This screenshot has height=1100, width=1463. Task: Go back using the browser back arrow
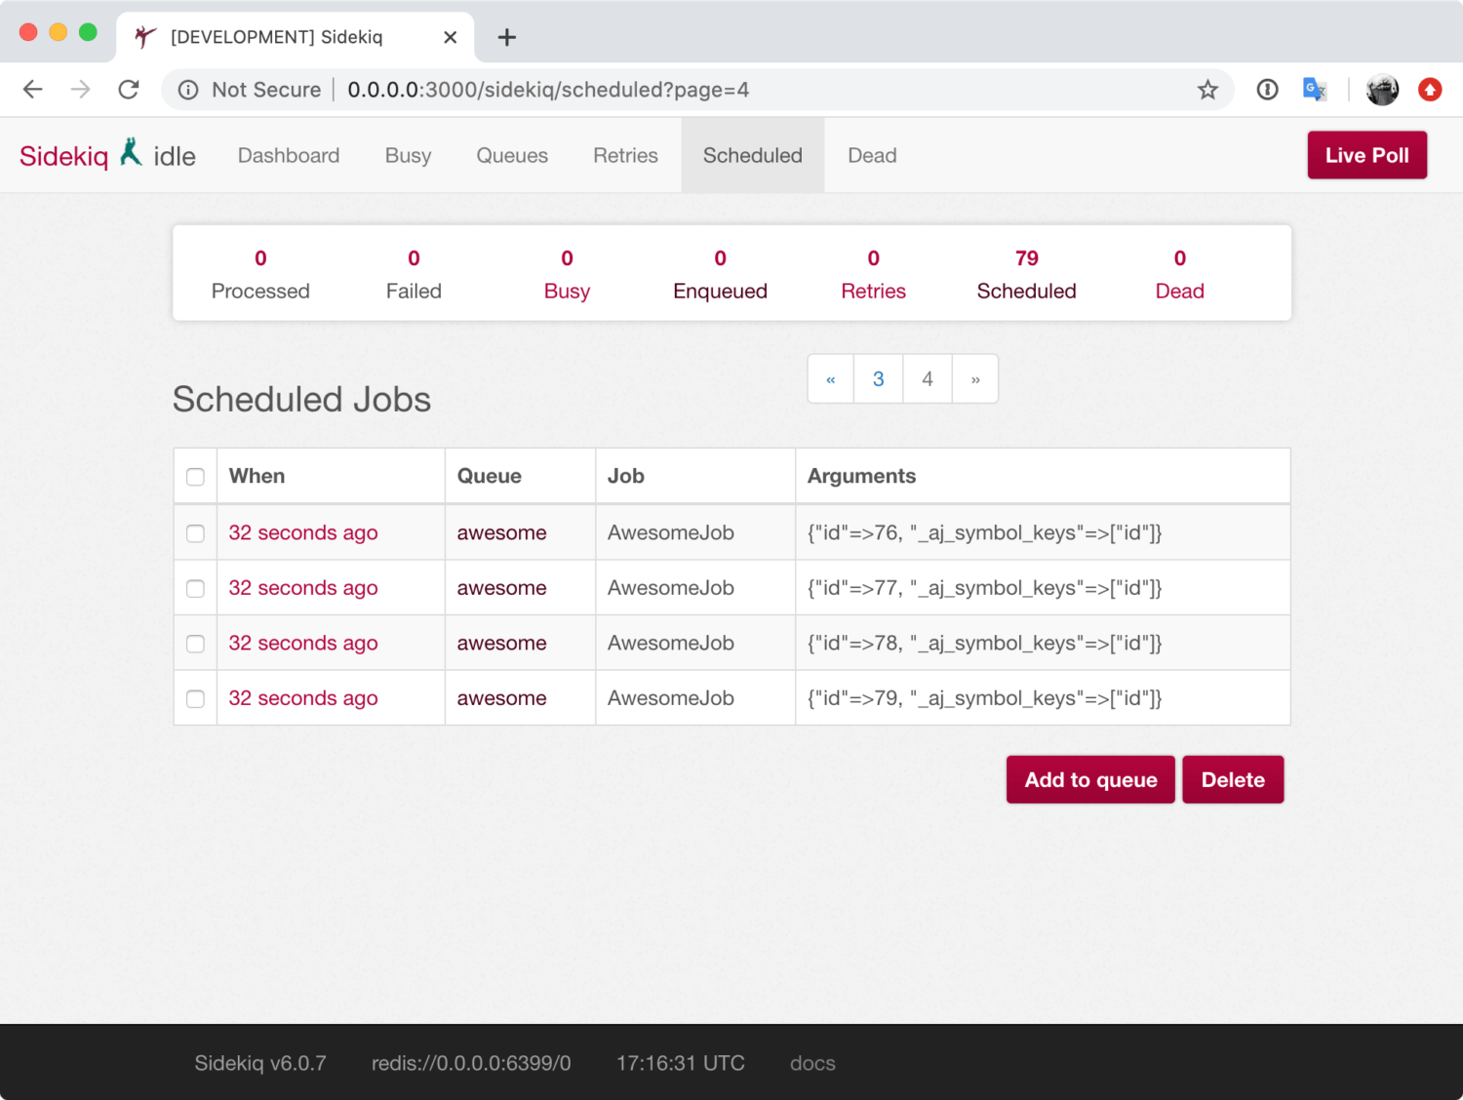pos(33,90)
